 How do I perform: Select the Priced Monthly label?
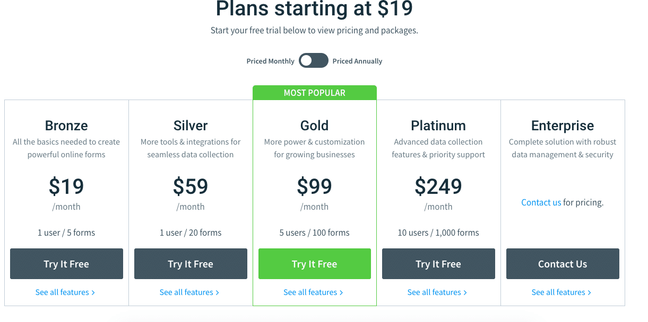[270, 61]
